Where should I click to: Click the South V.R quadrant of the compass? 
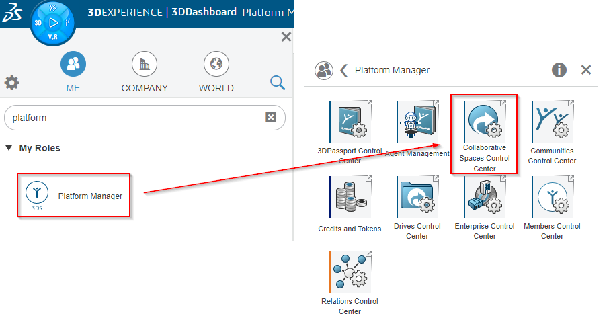coord(53,37)
